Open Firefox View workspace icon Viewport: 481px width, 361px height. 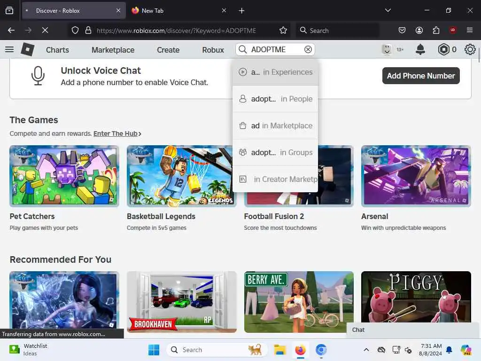pos(9,11)
